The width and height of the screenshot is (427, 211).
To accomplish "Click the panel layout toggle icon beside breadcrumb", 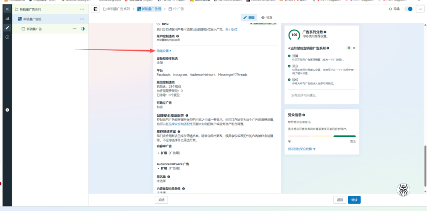I will pos(95,9).
